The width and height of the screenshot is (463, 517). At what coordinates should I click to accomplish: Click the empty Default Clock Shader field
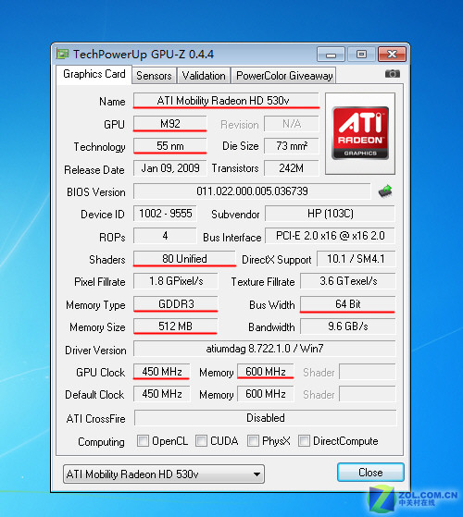(368, 394)
